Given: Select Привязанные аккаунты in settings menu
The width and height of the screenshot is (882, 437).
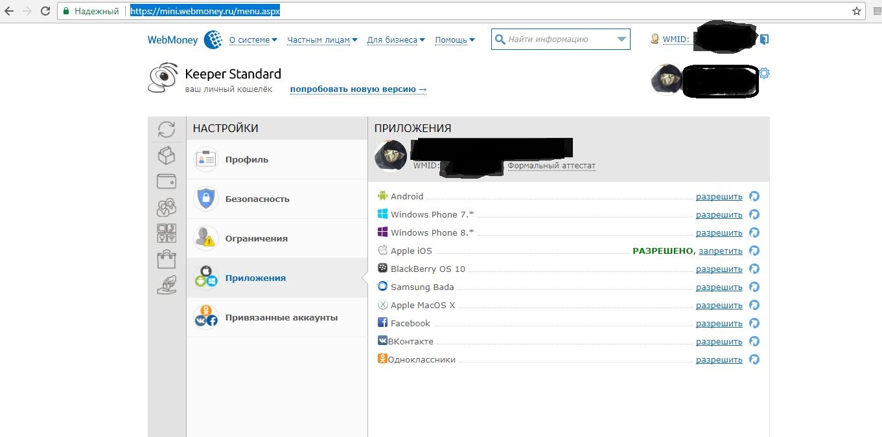Looking at the screenshot, I should coord(281,317).
